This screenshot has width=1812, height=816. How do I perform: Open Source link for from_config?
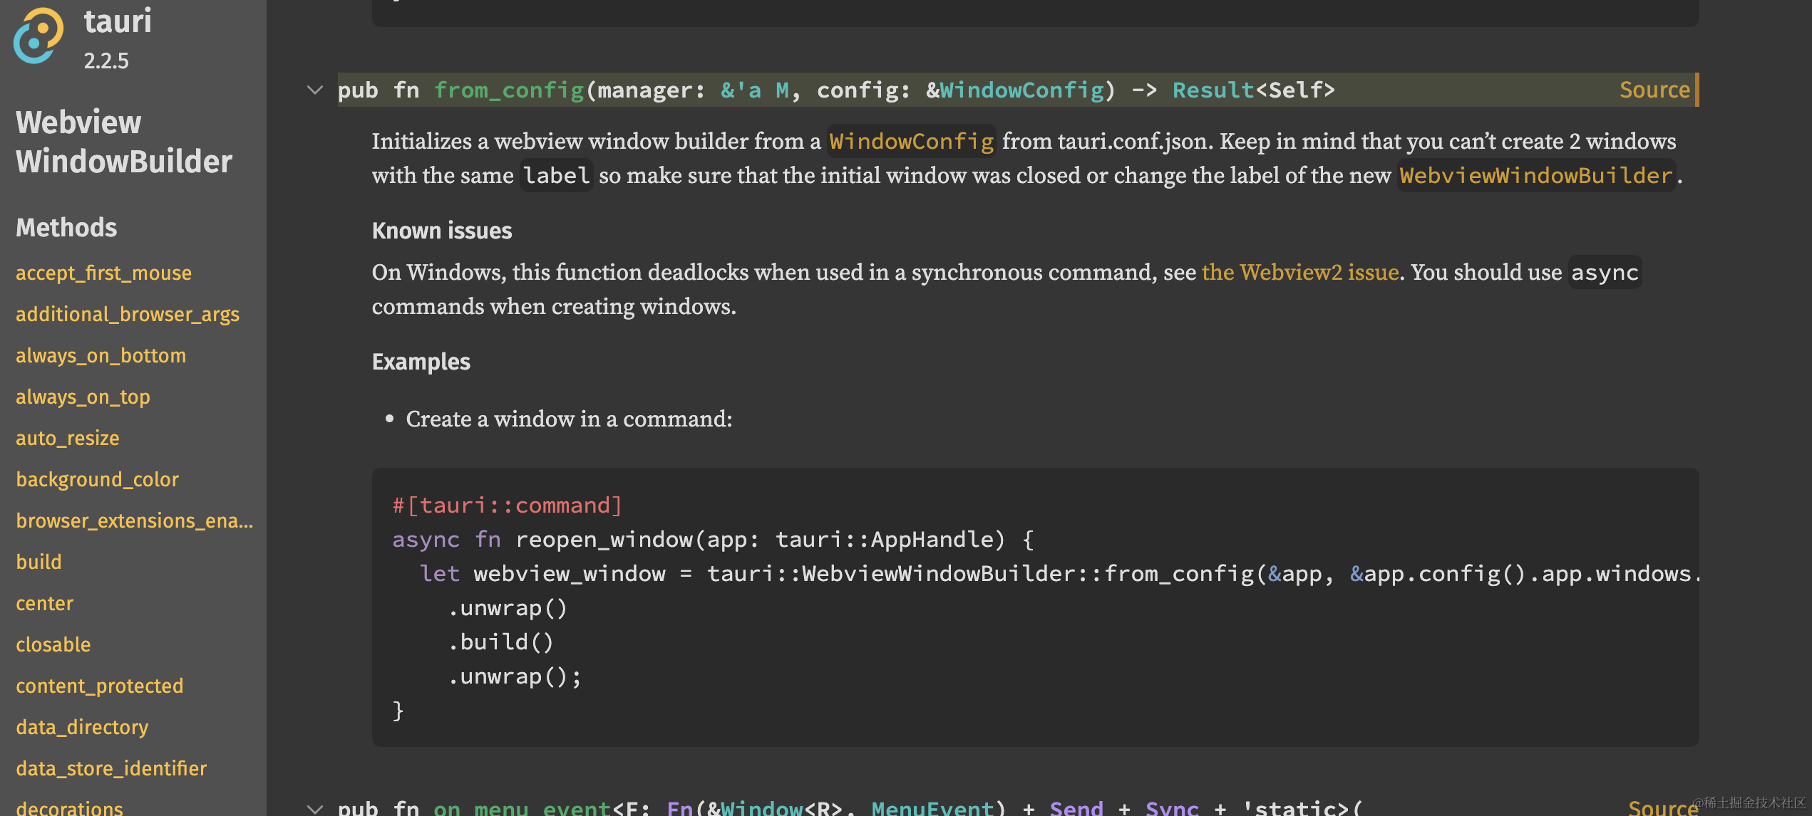pyautogui.click(x=1654, y=90)
